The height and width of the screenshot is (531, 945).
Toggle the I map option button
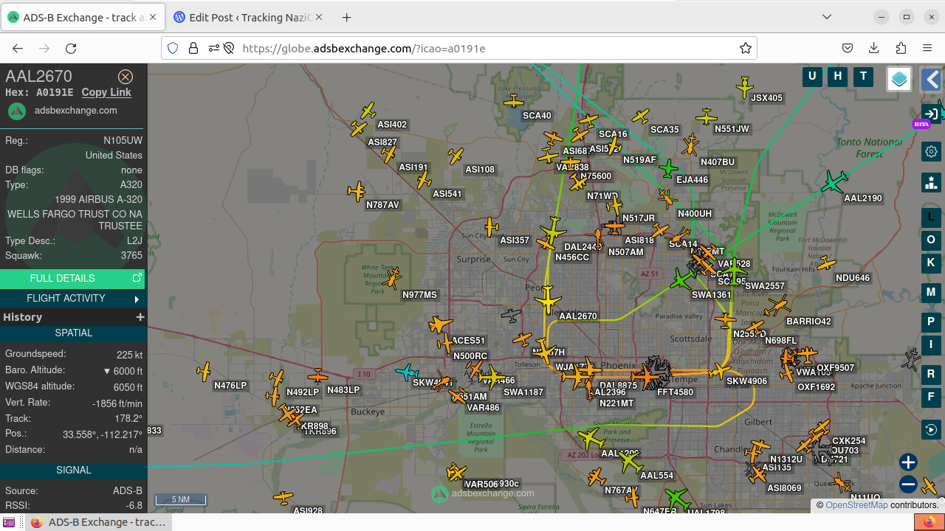(931, 344)
